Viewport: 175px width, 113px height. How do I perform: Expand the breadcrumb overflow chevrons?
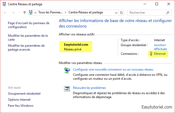[x=35, y=13]
